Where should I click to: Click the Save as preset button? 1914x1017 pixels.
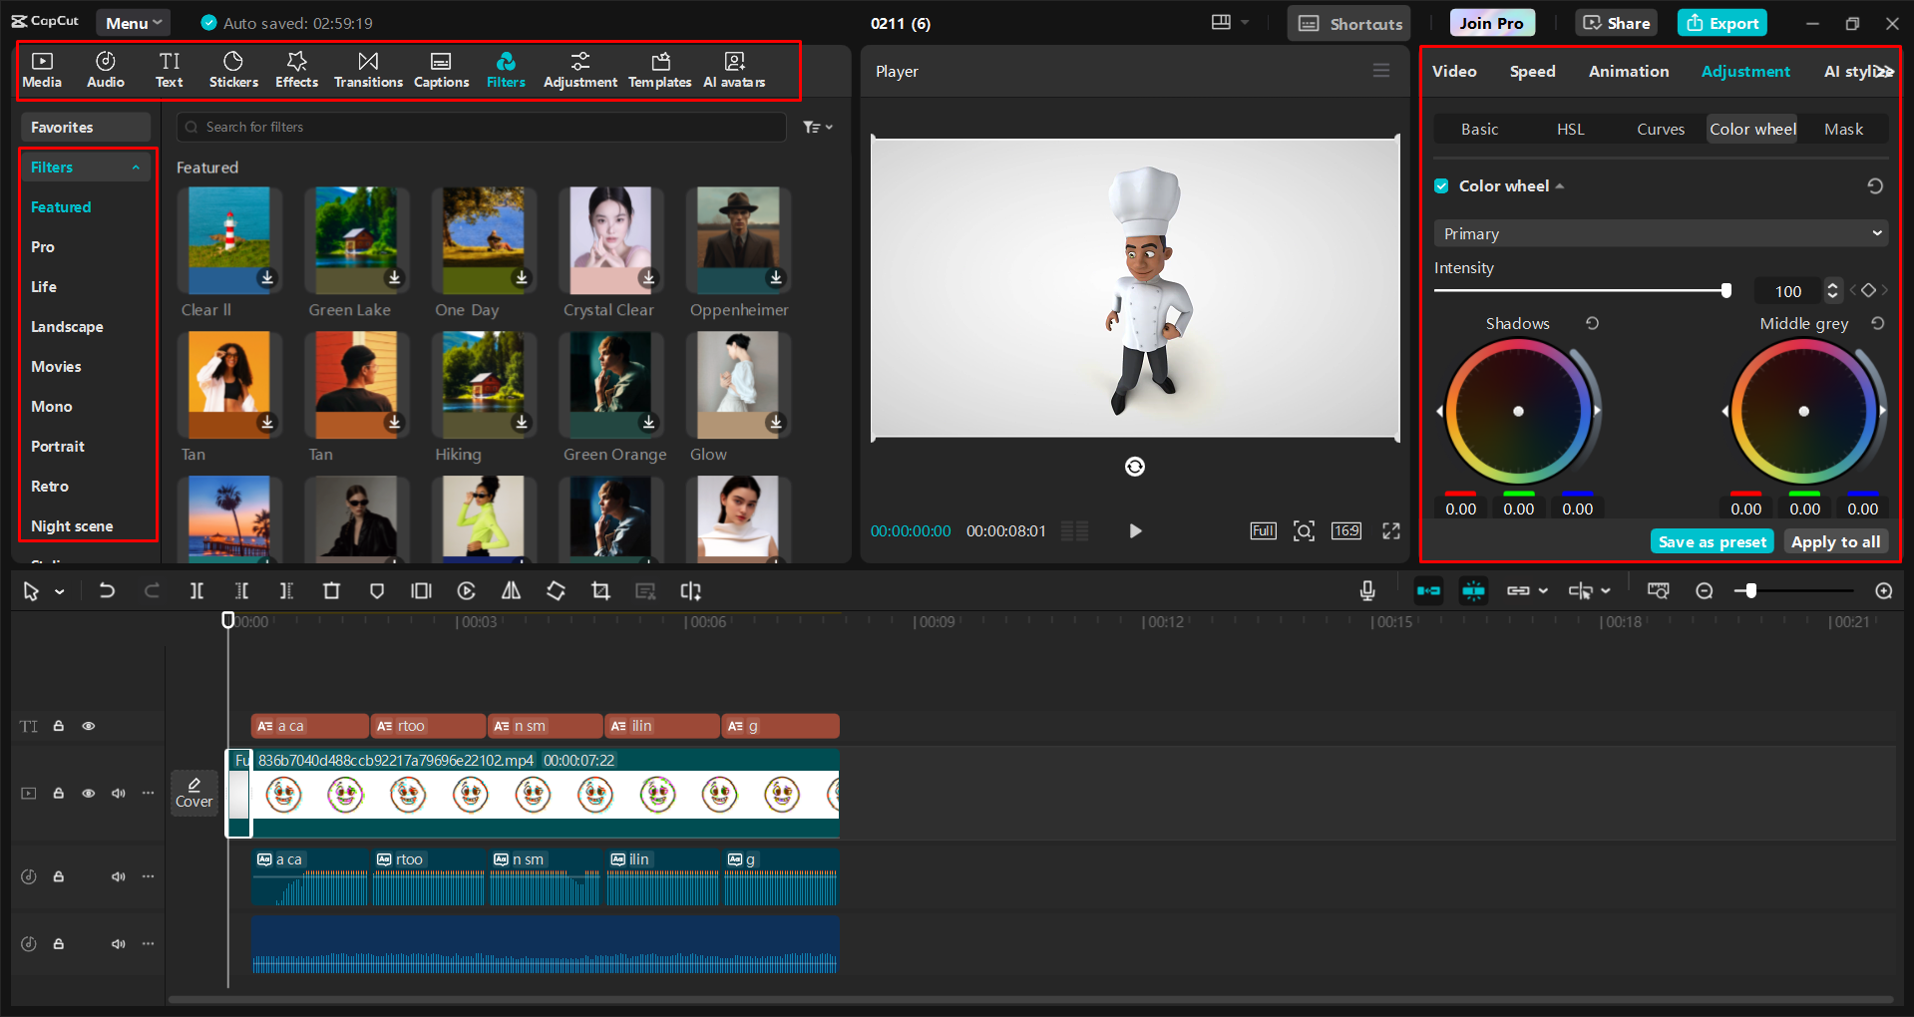coord(1712,541)
